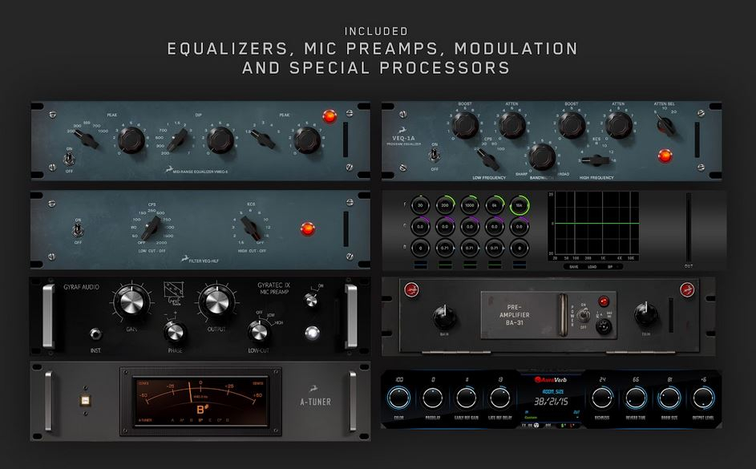756x469 pixels.
Task: Click the Q knob under the 1000 Hz band
Action: 470,248
